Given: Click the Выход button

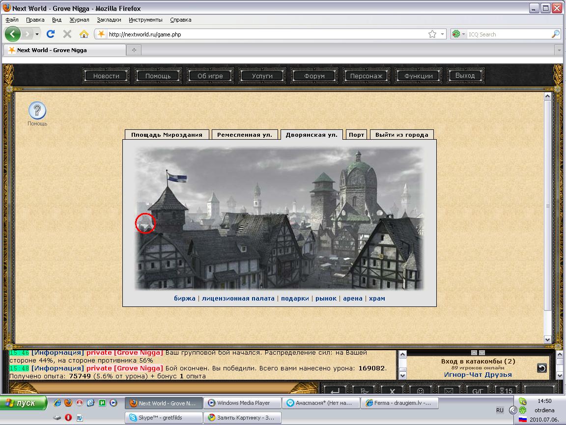Looking at the screenshot, I should [x=465, y=76].
